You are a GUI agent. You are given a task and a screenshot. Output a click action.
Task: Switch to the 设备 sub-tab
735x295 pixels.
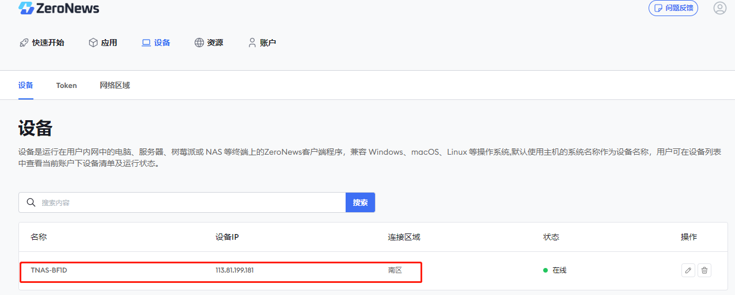(26, 85)
